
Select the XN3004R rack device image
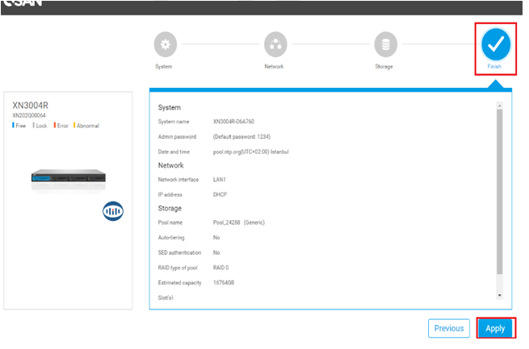click(x=69, y=180)
